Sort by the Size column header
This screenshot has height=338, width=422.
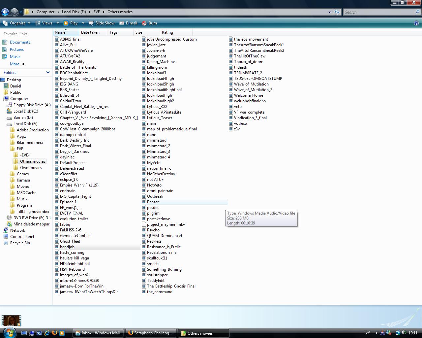147,32
